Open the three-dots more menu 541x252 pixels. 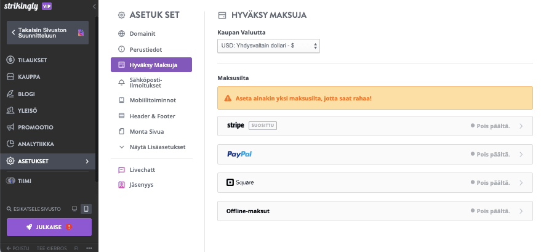(x=89, y=248)
